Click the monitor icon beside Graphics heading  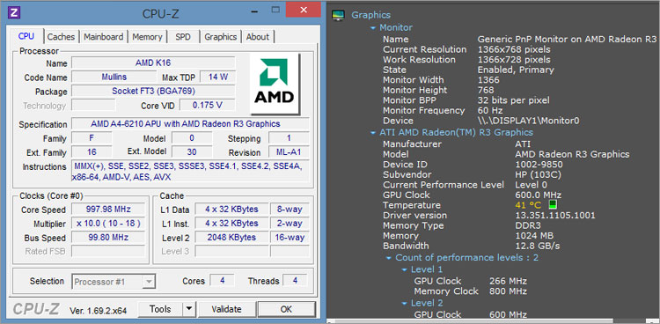[x=338, y=15]
